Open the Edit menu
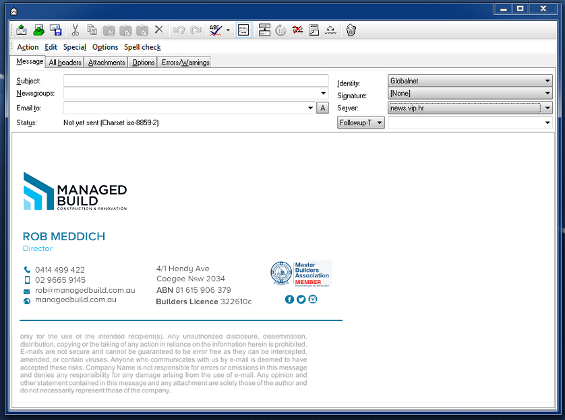The height and width of the screenshot is (420, 565). point(51,47)
